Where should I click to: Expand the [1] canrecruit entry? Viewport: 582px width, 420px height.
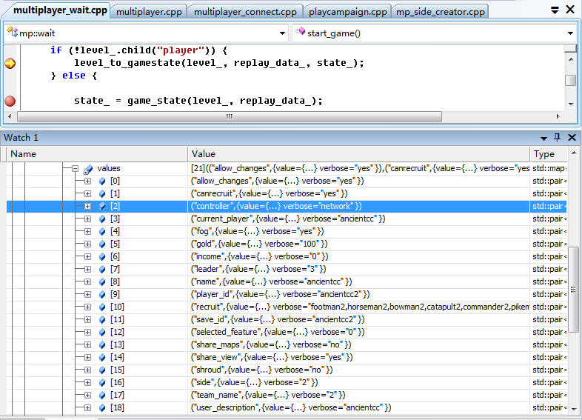coord(87,194)
